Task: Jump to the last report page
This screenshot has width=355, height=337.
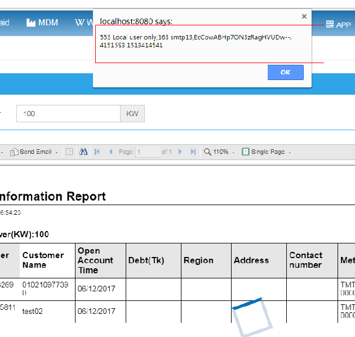Action: click(x=193, y=152)
